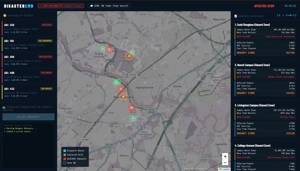This screenshot has width=300, height=171.
Task: Zoom in the map with plus button
Action: [225, 156]
